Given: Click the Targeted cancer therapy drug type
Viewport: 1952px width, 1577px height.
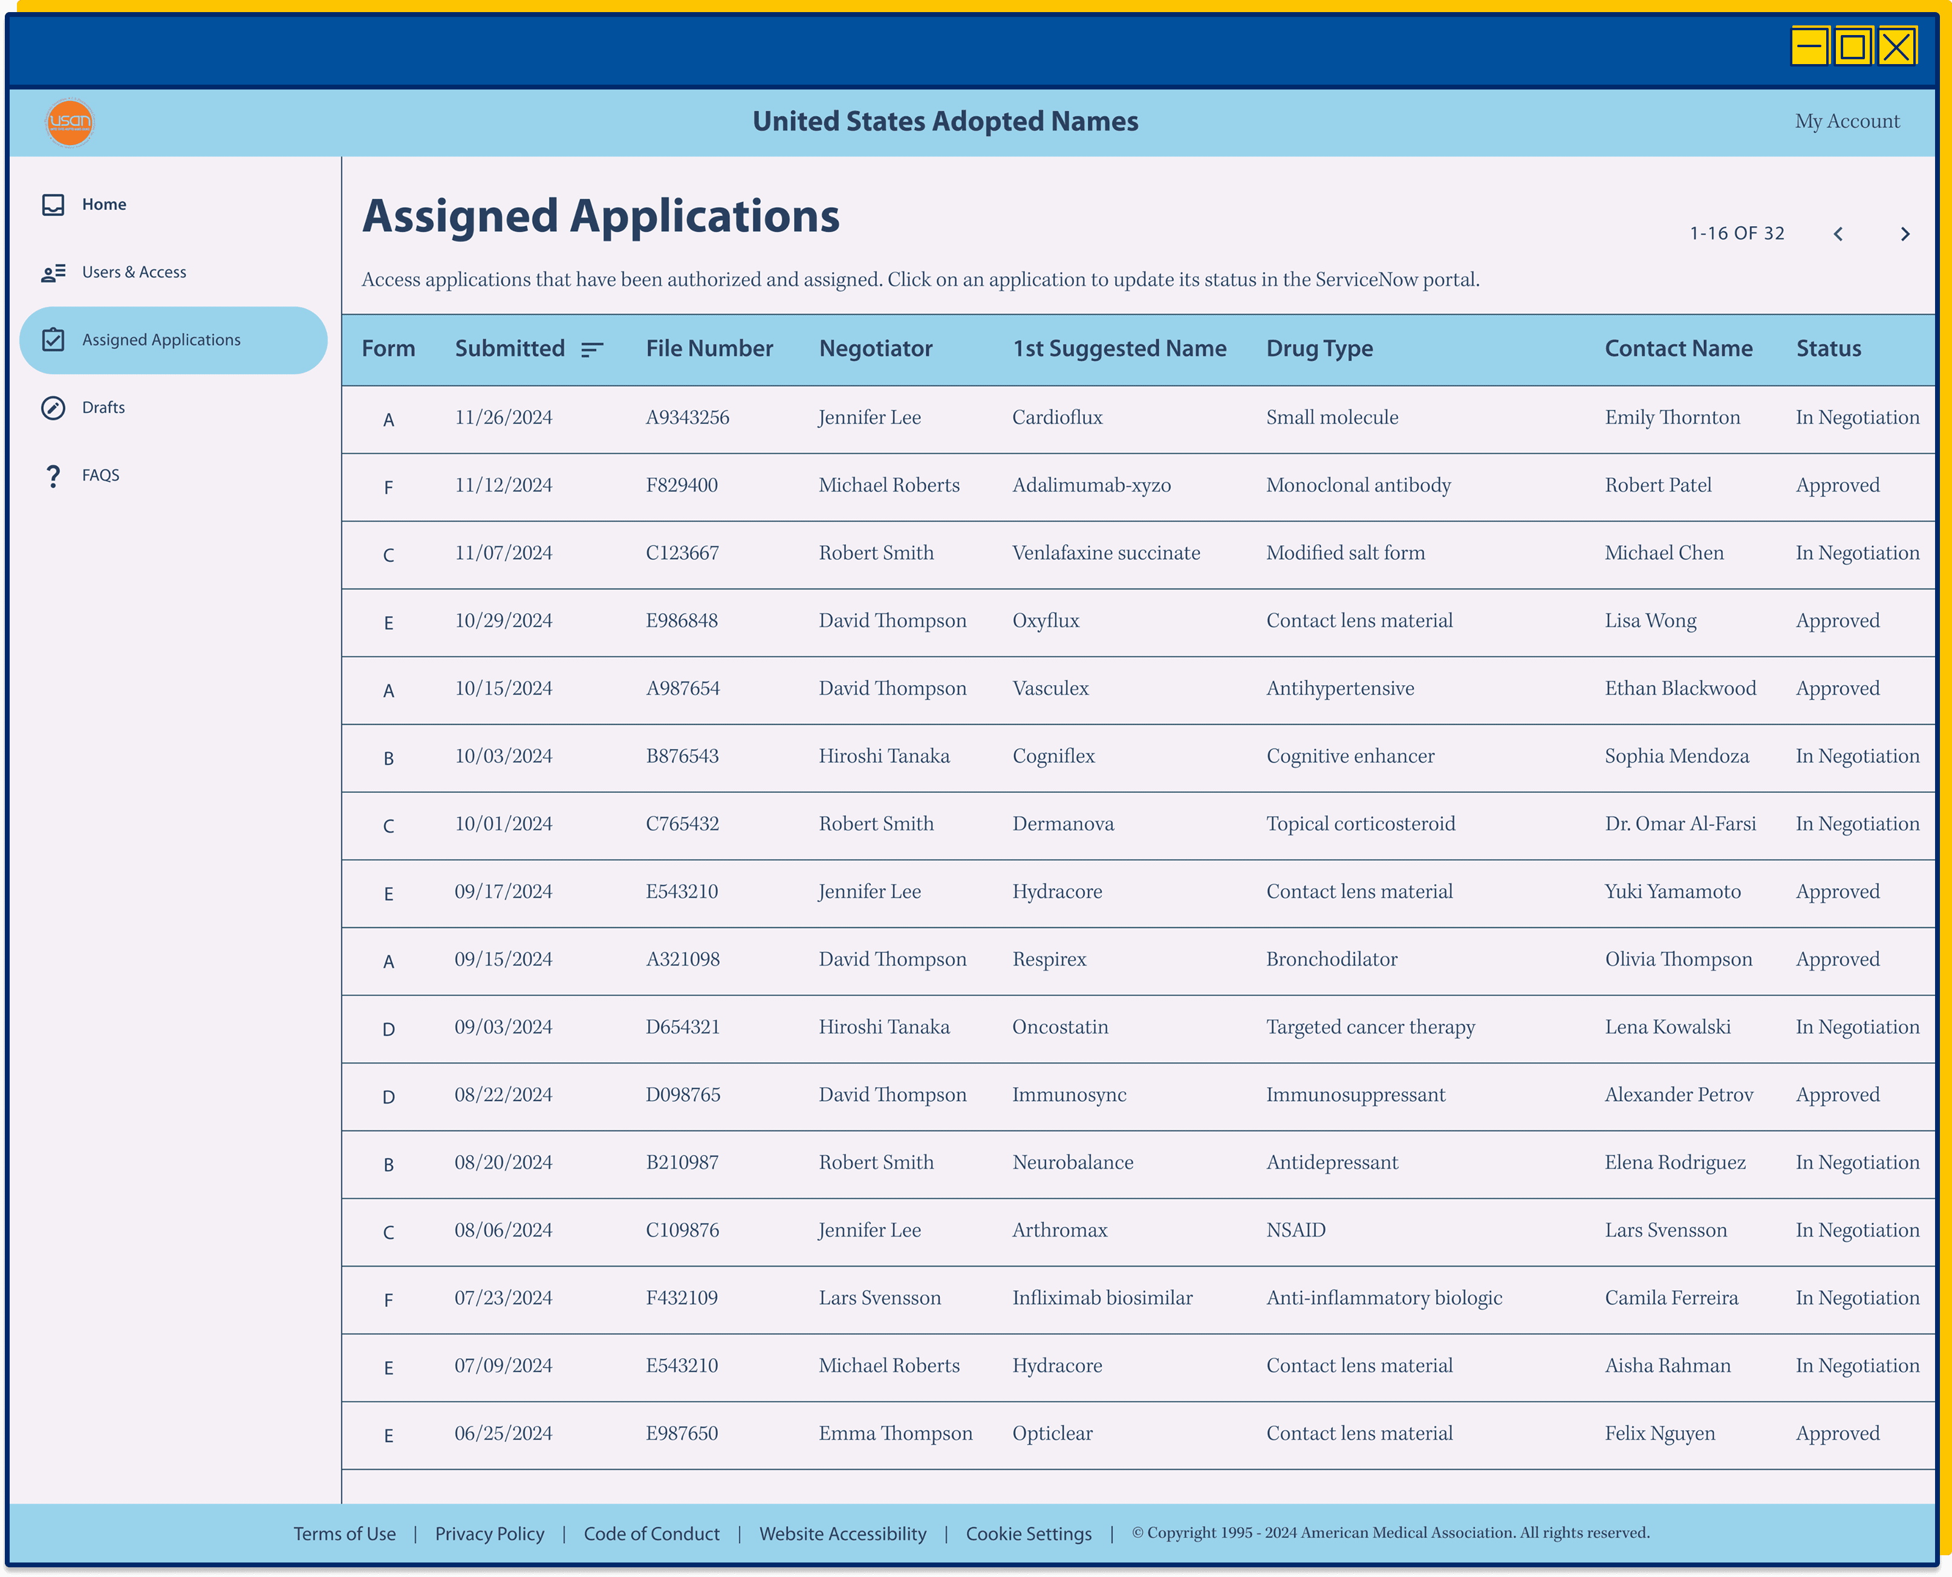Looking at the screenshot, I should point(1371,1027).
